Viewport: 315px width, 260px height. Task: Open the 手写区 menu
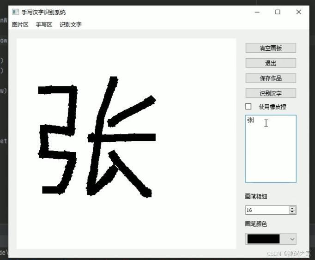[44, 24]
